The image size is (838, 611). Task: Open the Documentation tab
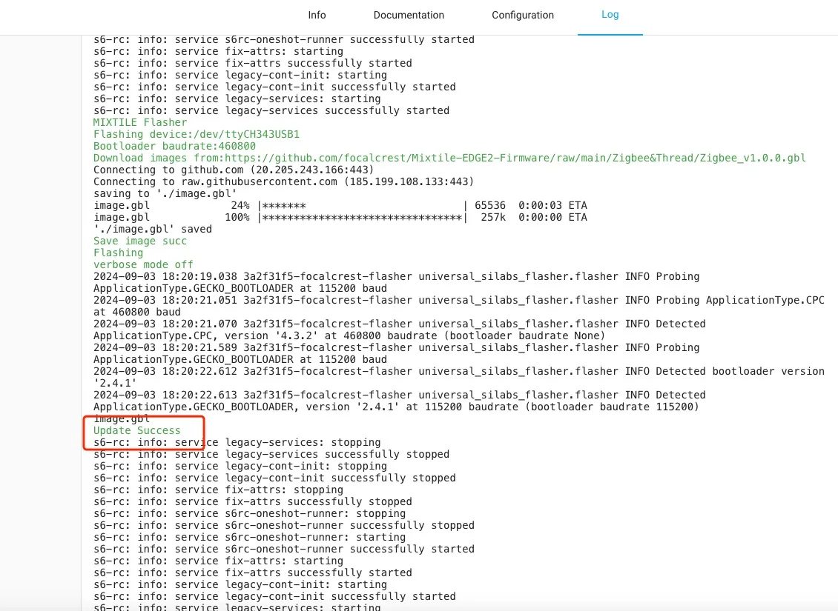coord(409,15)
